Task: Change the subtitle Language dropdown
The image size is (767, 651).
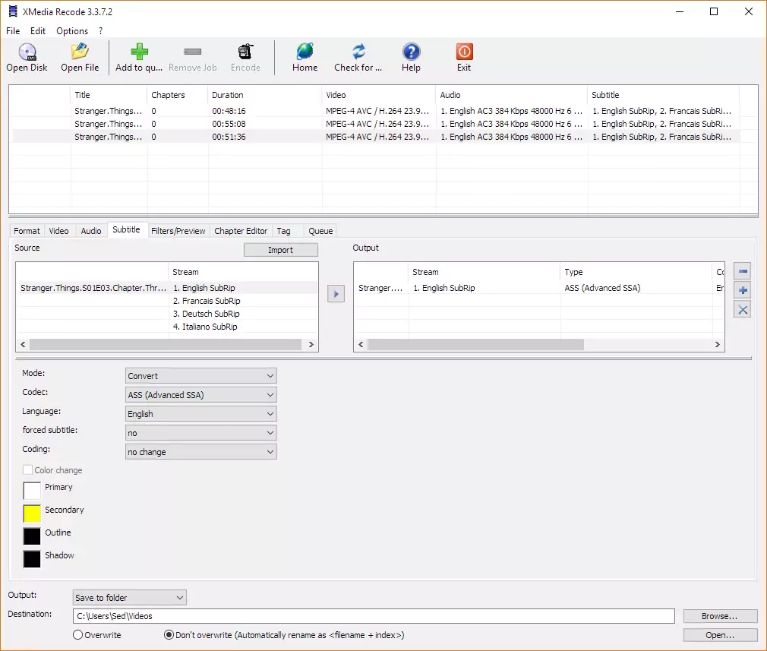Action: (x=200, y=413)
